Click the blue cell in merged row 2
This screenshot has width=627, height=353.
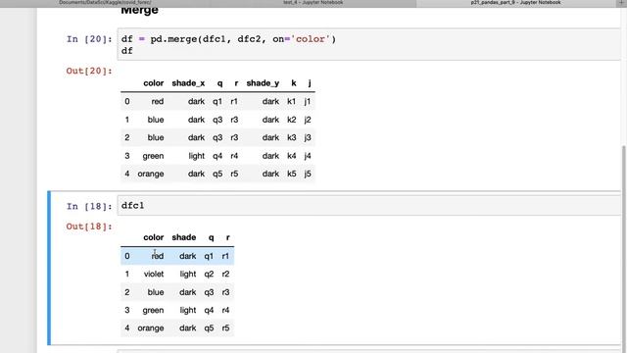pyautogui.click(x=156, y=137)
